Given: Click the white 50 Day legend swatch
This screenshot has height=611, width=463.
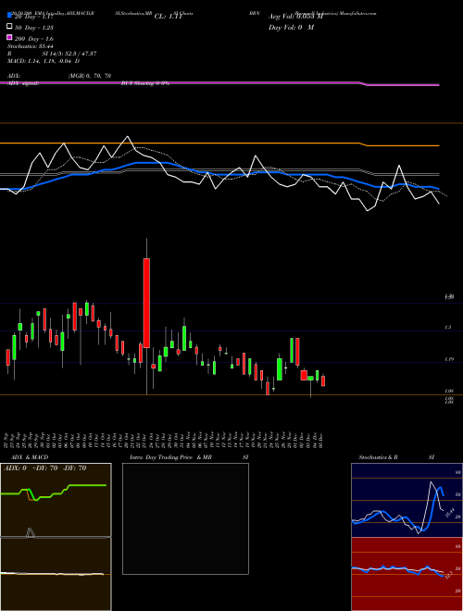Looking at the screenshot, I should pyautogui.click(x=9, y=27).
